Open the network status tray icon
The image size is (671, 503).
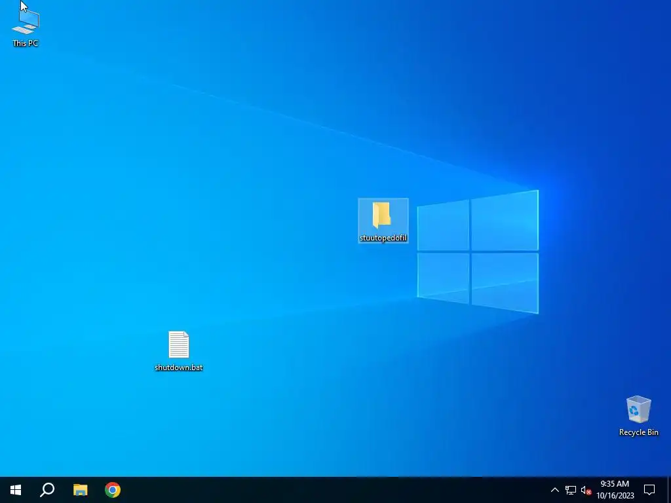point(571,490)
